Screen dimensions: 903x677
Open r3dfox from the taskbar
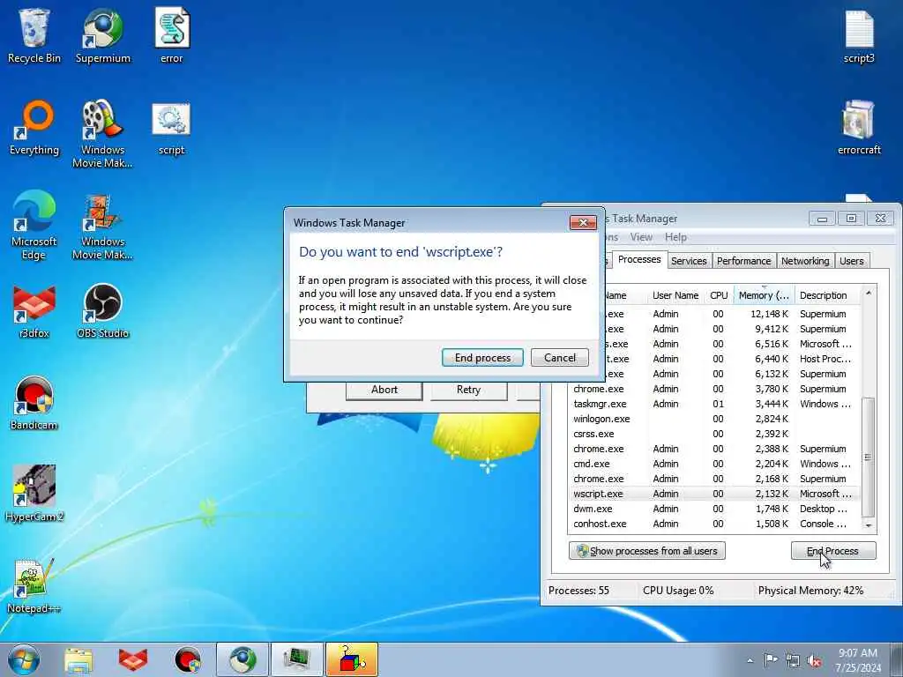tap(133, 660)
